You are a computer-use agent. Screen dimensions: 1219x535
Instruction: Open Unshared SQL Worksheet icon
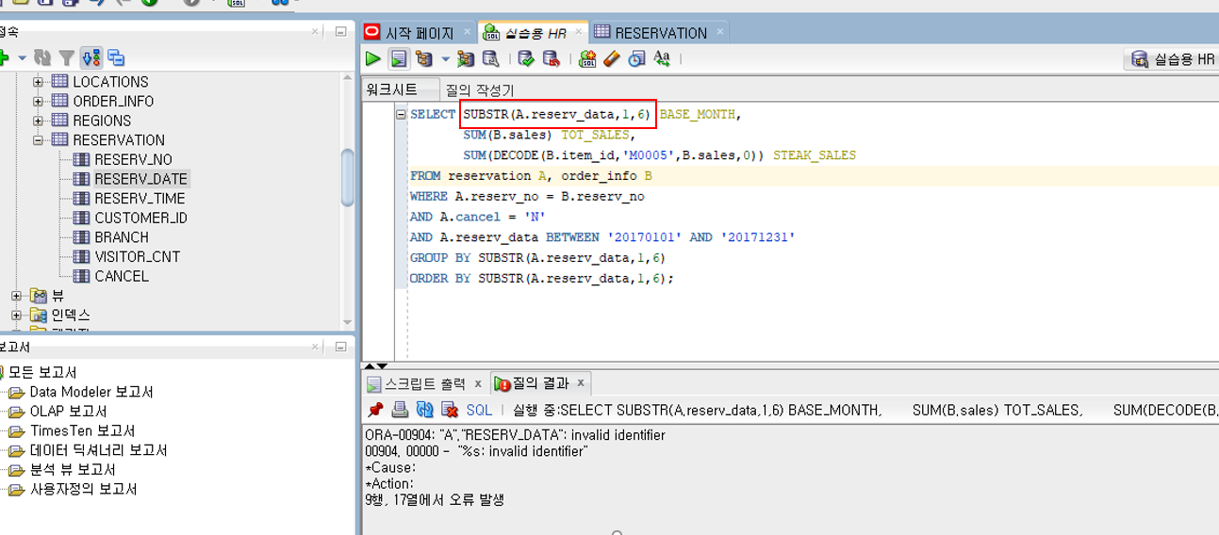pyautogui.click(x=587, y=58)
